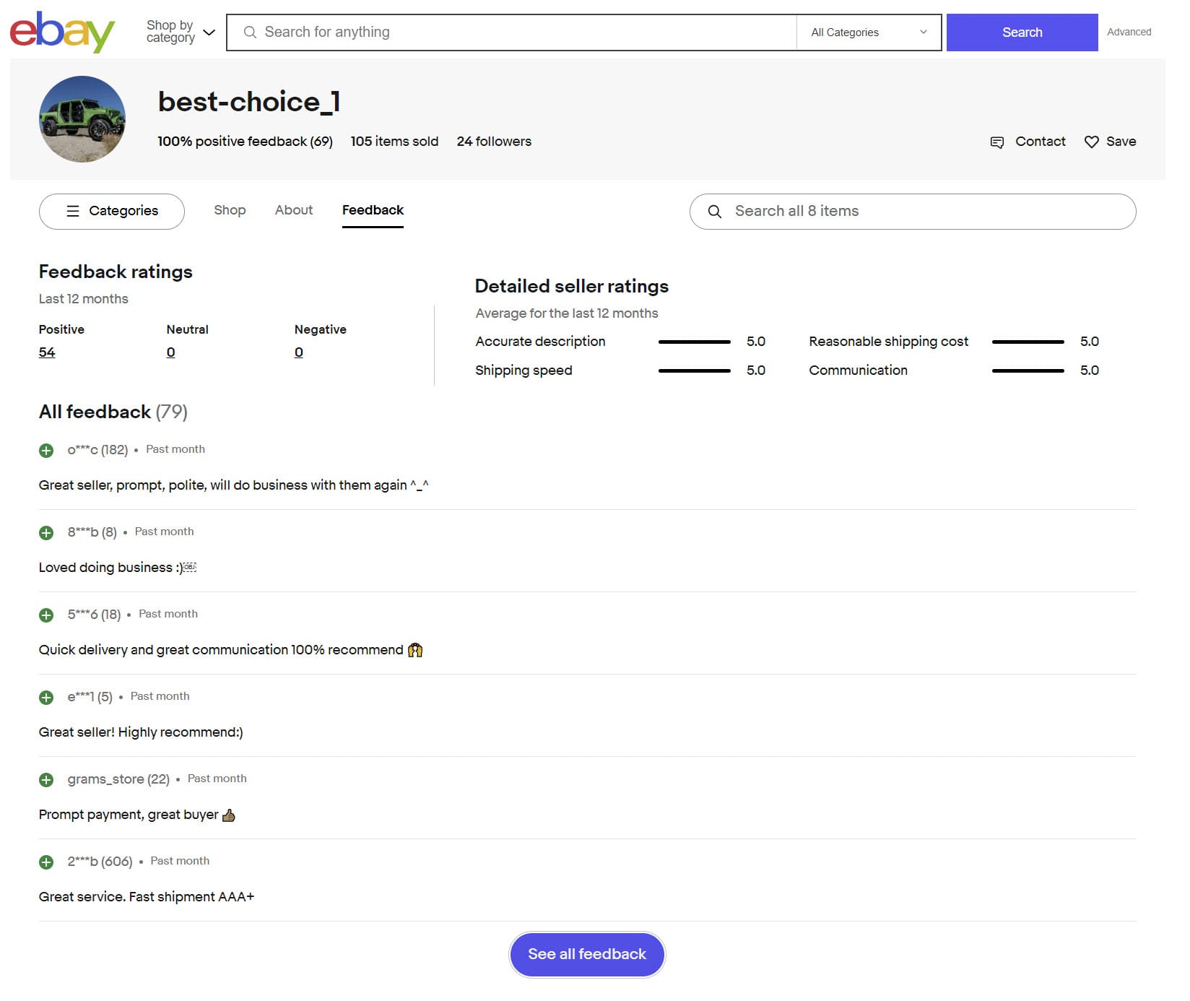This screenshot has width=1190, height=1001.
Task: Open the Advanced search link
Action: point(1129,32)
